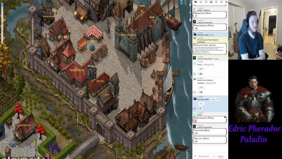Screen dimensions: 282x159
Task: Click the d20 dice icon beside 5 total
Action: (x=195, y=109)
